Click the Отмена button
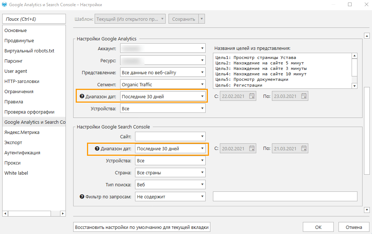The height and width of the screenshot is (234, 372). (x=354, y=227)
